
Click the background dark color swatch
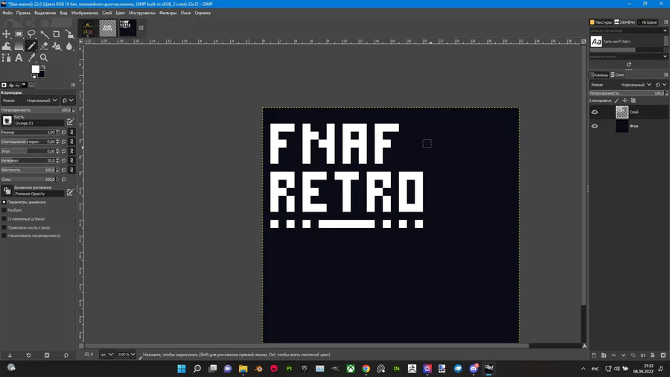pos(42,75)
